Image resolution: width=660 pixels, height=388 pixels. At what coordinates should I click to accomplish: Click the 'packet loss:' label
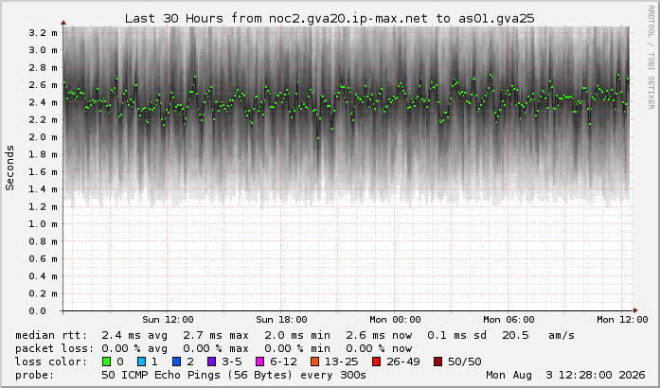point(55,348)
